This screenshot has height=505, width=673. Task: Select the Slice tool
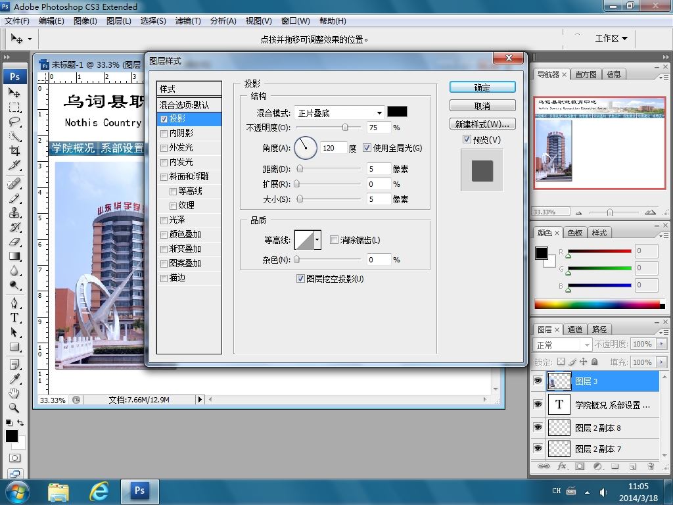tap(14, 165)
